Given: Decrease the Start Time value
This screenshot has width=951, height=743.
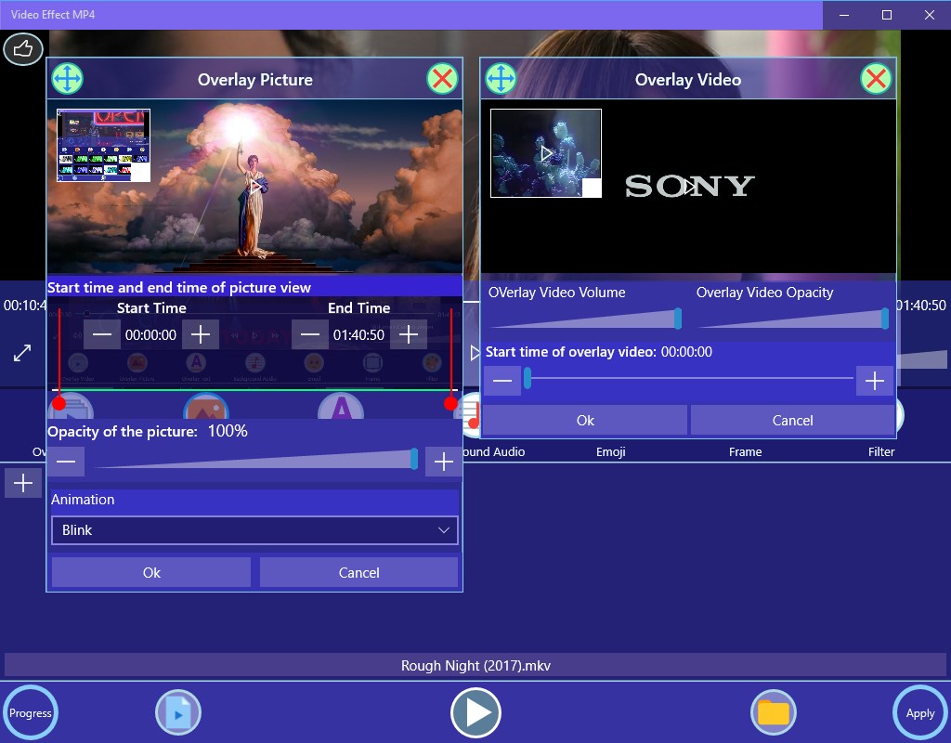Looking at the screenshot, I should (102, 334).
